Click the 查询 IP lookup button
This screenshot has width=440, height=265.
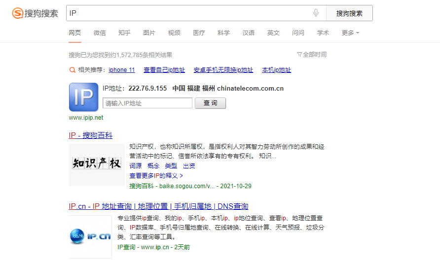pos(211,103)
